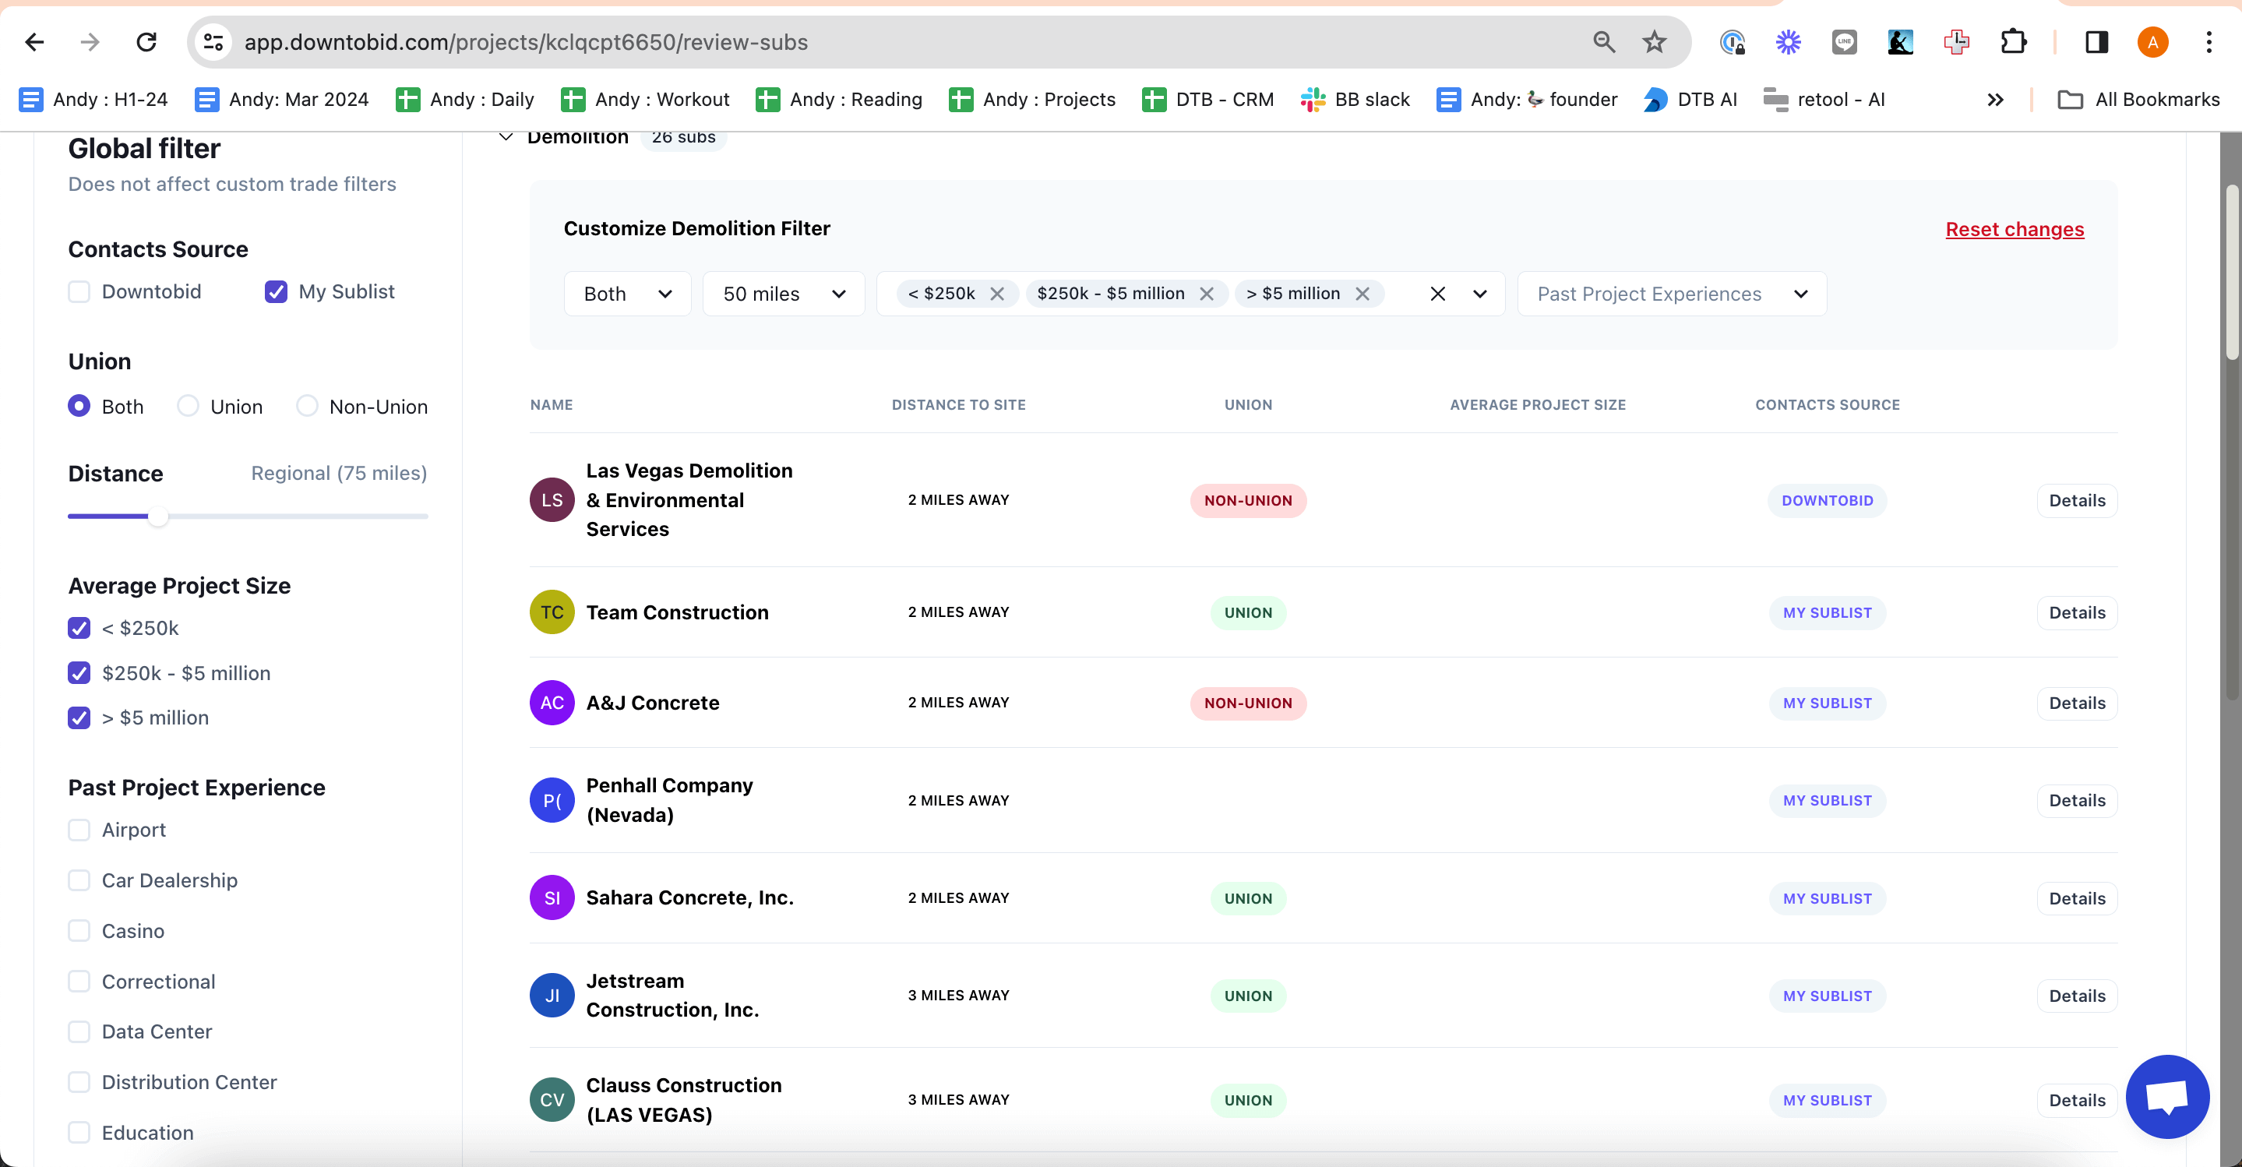Click Reset changes link for Demolition filter
2242x1167 pixels.
tap(2014, 228)
